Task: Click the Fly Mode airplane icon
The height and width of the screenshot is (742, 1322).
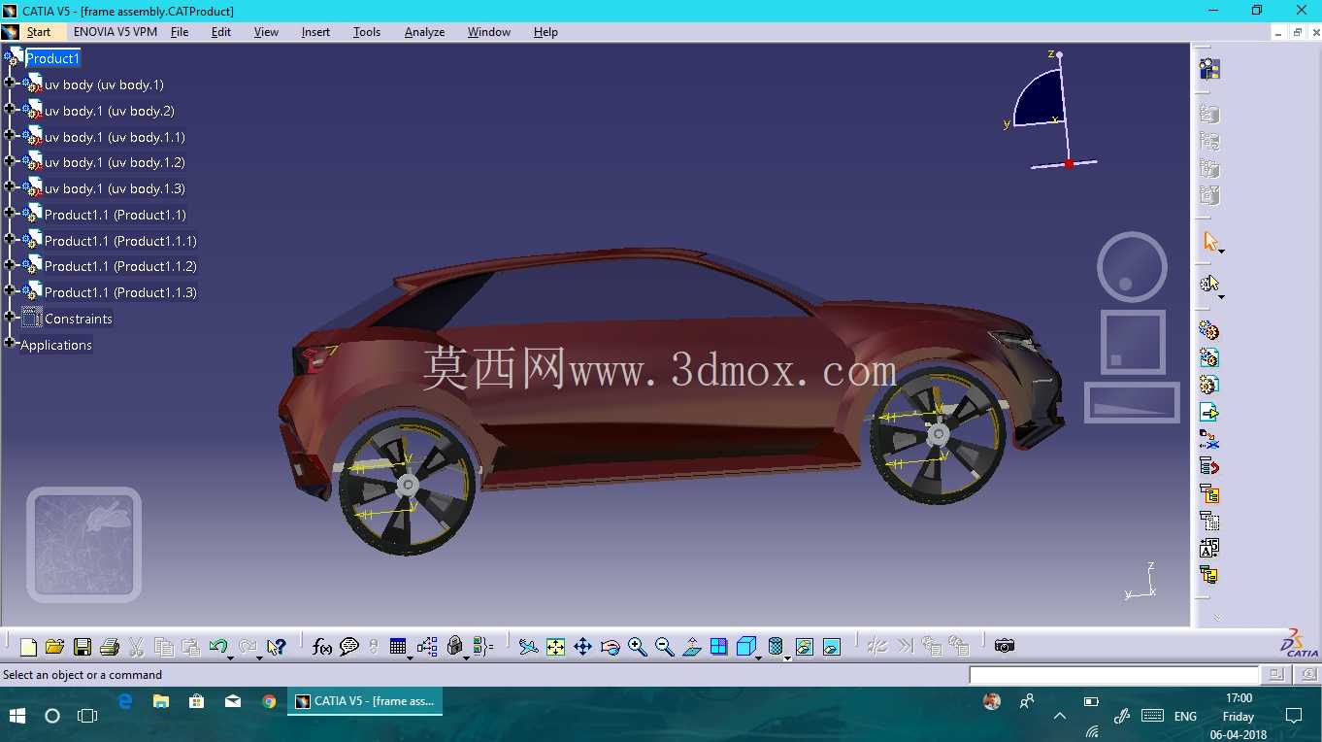Action: pos(528,647)
